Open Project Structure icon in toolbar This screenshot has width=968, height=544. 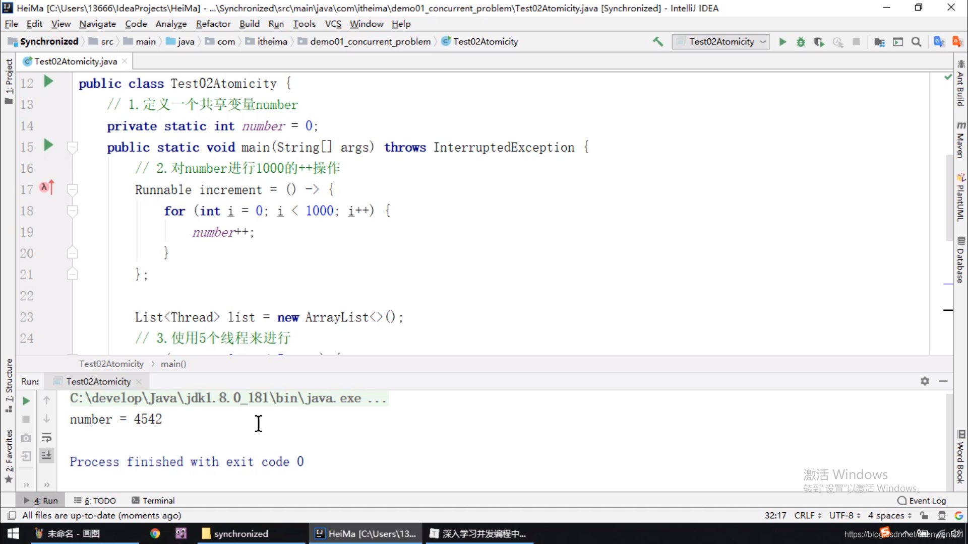point(879,42)
